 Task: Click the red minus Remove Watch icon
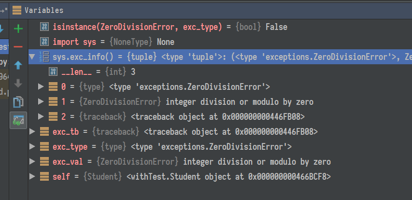(x=18, y=46)
